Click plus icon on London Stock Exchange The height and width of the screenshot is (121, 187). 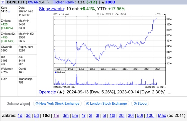point(88,104)
